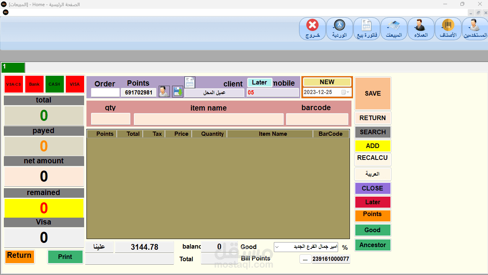This screenshot has height=275, width=488.
Task: Expand the امير جمال الفرع الجديد combo box
Action: (278, 247)
